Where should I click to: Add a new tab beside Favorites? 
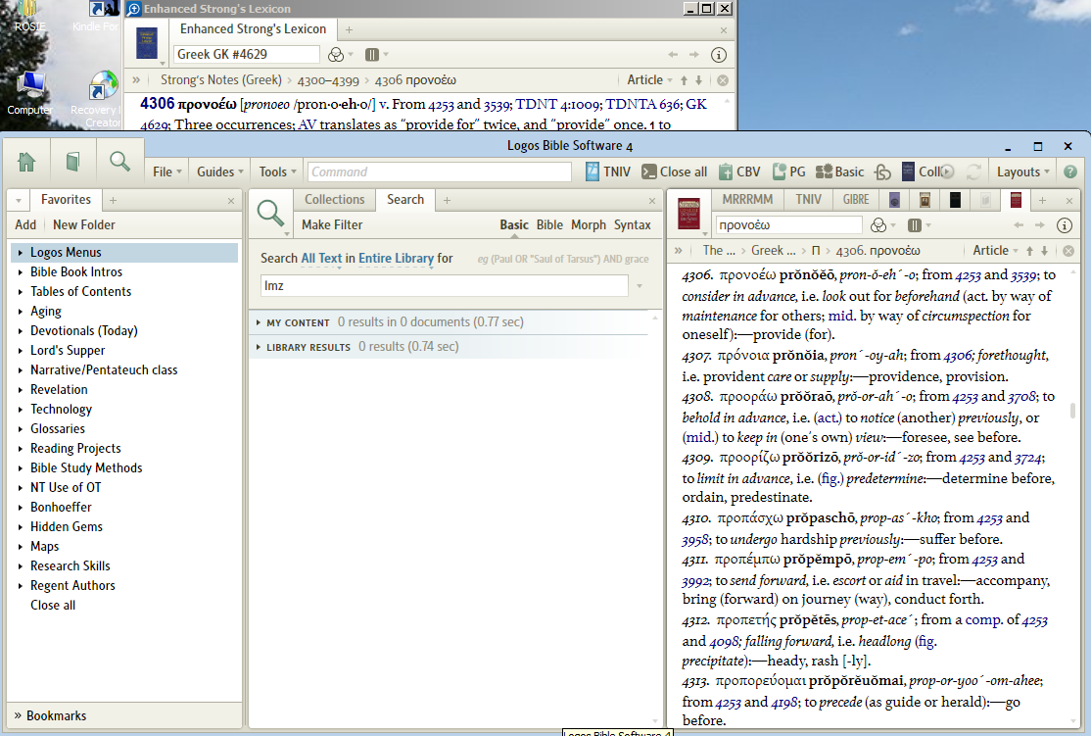(x=113, y=200)
